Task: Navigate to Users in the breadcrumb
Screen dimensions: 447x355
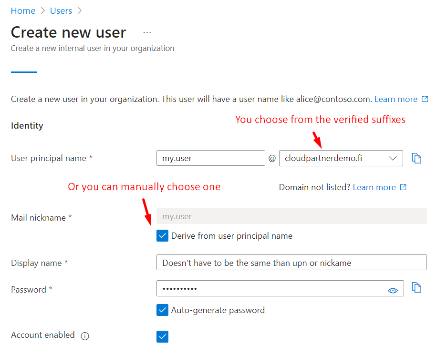Action: 61,10
